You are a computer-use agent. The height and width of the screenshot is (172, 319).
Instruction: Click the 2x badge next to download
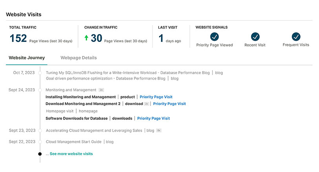click(147, 104)
